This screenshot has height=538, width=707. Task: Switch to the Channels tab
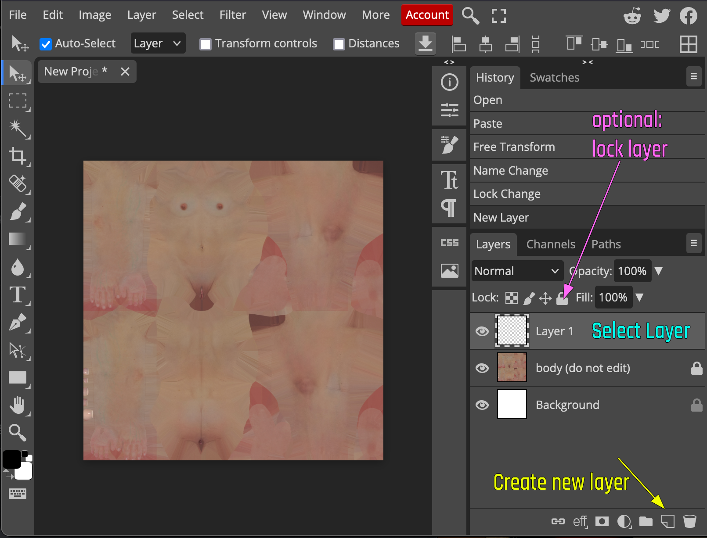[550, 244]
